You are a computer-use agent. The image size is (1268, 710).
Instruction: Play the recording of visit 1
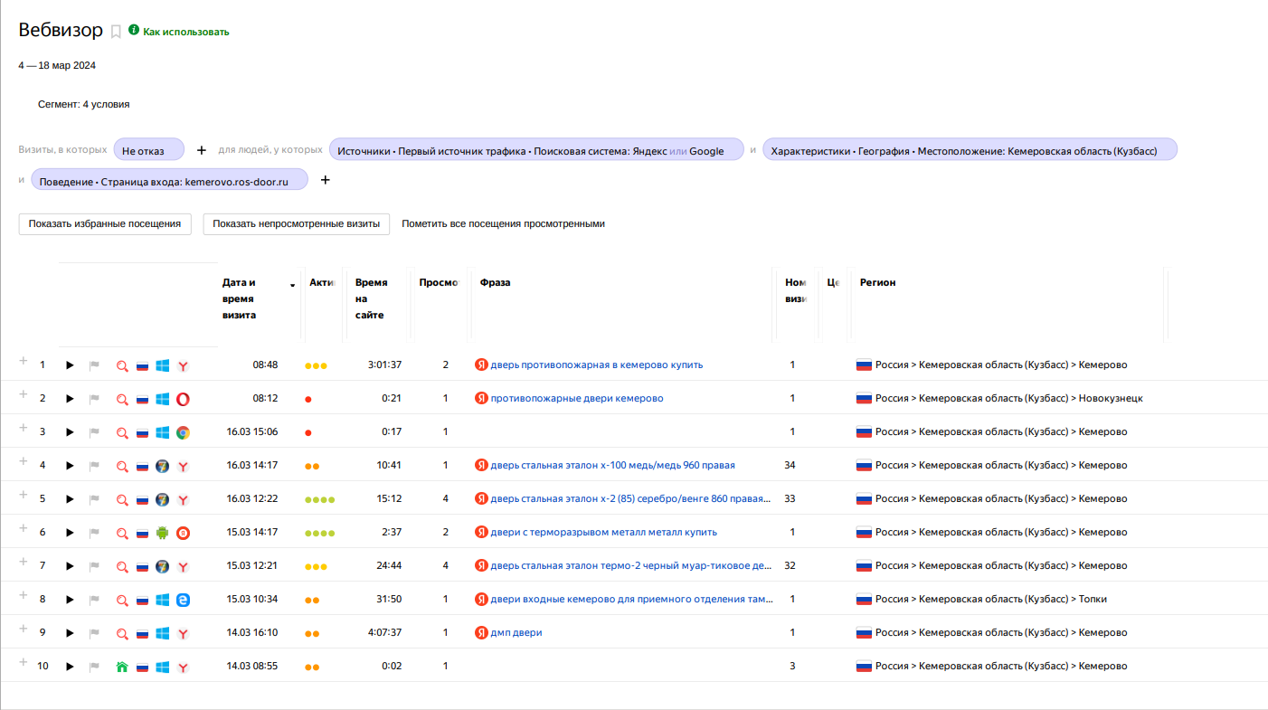click(x=70, y=365)
